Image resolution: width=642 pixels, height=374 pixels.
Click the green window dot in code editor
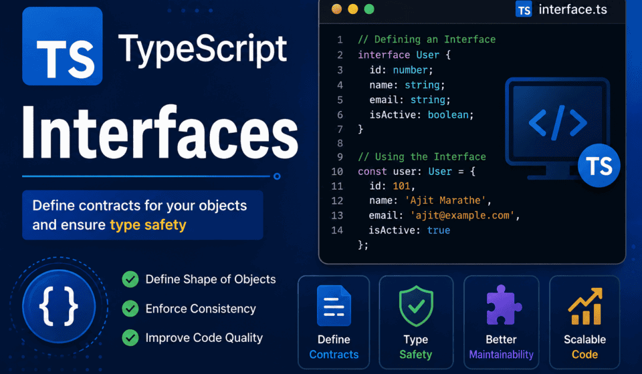(x=369, y=9)
